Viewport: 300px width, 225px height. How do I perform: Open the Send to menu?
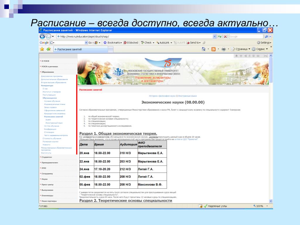[194, 43]
